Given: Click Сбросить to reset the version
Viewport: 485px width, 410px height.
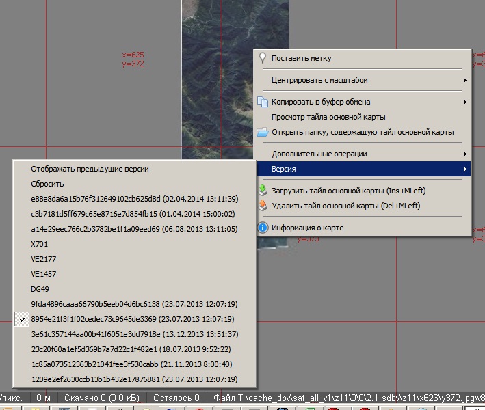Looking at the screenshot, I should click(x=47, y=184).
